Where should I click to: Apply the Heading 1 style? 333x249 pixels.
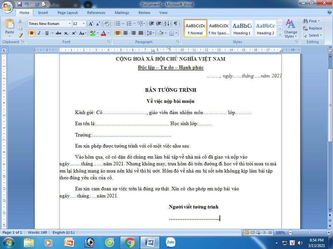tap(242, 28)
